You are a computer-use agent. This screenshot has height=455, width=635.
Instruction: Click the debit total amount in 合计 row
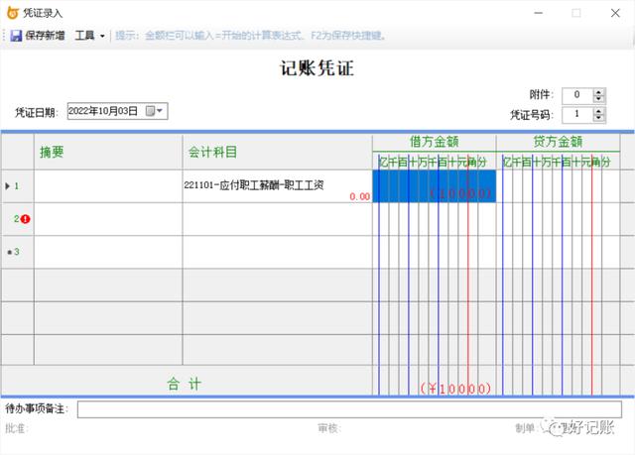[455, 389]
